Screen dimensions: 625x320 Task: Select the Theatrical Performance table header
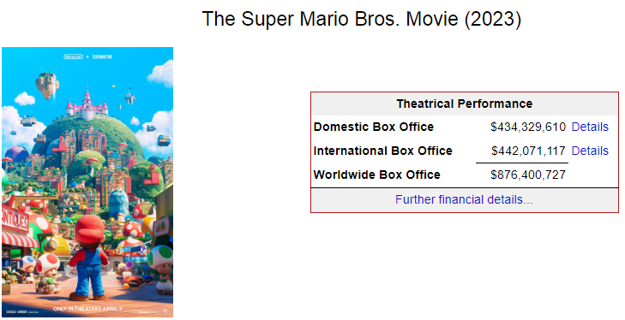[465, 104]
